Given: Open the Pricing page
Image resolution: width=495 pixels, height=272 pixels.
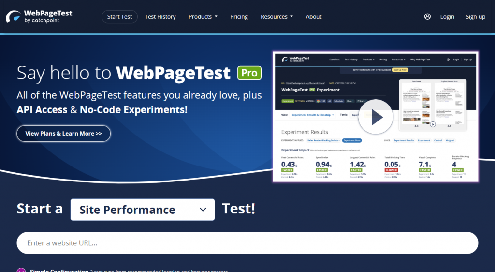Looking at the screenshot, I should coord(239,17).
